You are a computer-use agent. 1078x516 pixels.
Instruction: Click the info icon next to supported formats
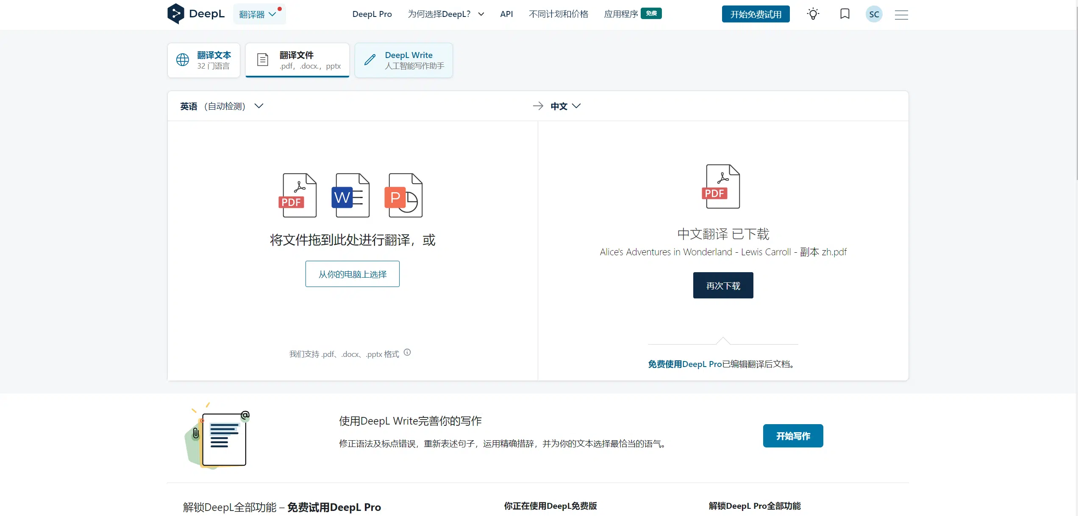(x=407, y=352)
